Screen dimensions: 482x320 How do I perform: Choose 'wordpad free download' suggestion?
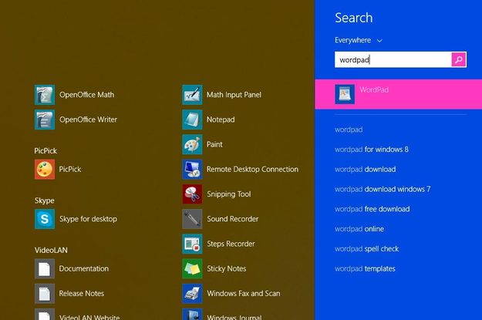372,209
